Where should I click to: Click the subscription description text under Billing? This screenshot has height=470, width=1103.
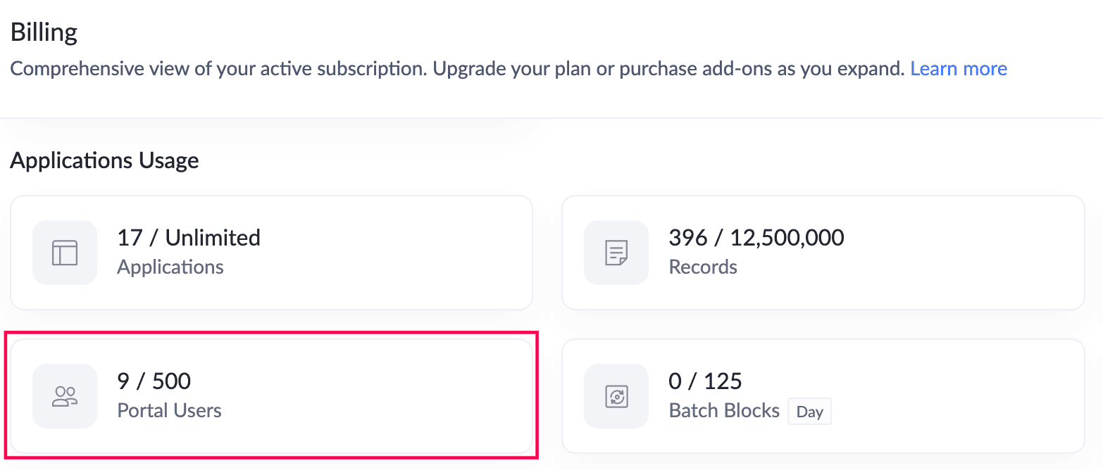456,69
